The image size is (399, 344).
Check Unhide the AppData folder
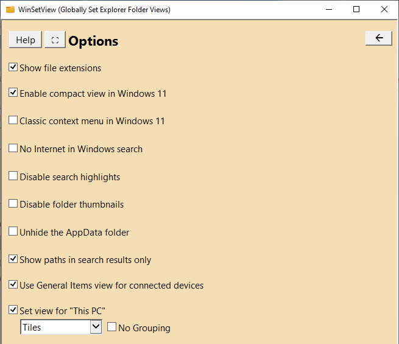pos(13,231)
